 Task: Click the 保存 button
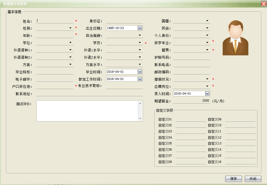[x=233, y=179]
